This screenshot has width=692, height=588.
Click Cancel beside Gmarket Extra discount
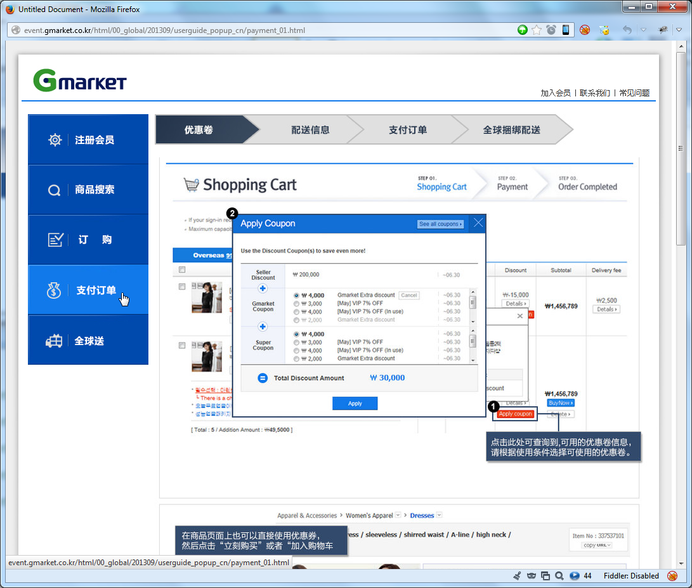409,296
